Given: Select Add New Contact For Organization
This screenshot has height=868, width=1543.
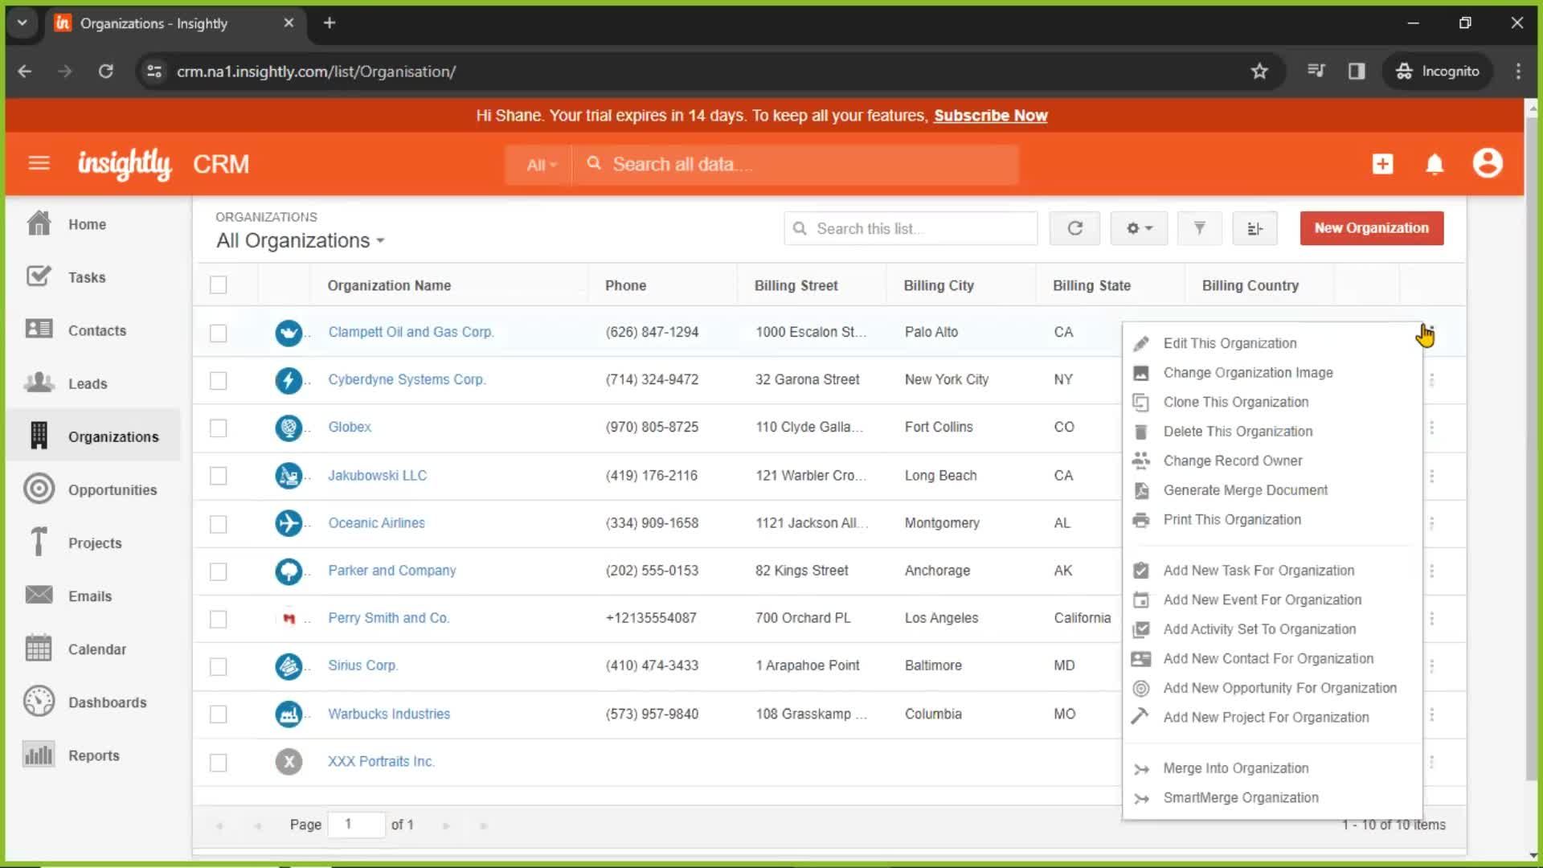Looking at the screenshot, I should [x=1268, y=658].
